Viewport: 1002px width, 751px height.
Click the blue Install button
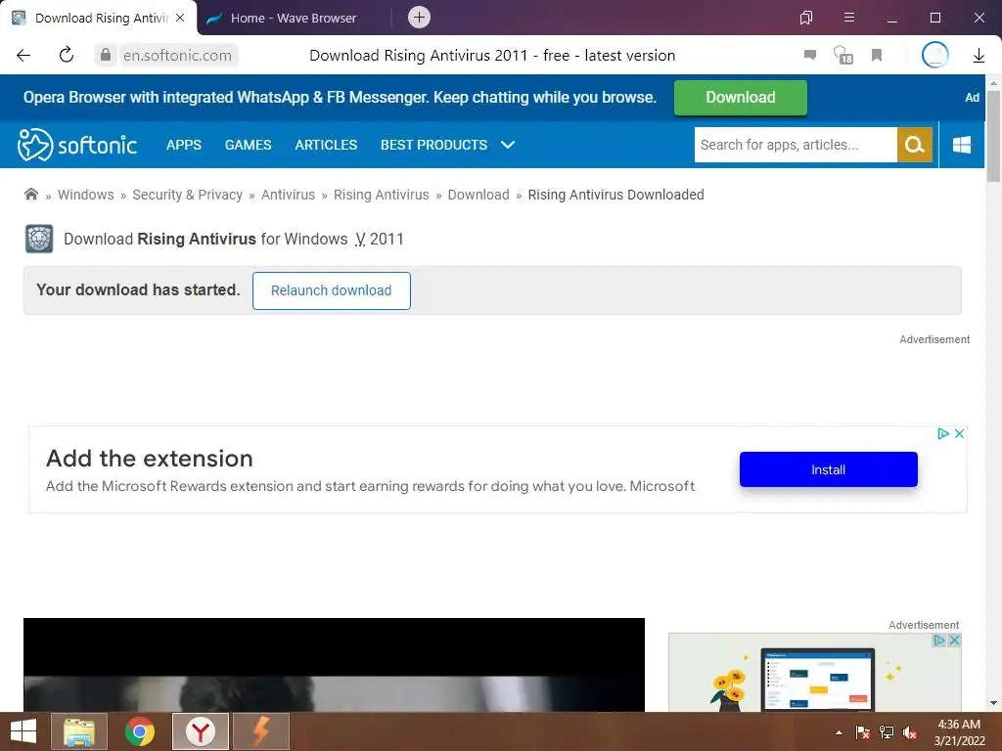coord(828,469)
